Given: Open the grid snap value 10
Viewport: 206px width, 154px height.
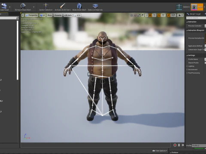Looking at the screenshot, I should coord(154,15).
